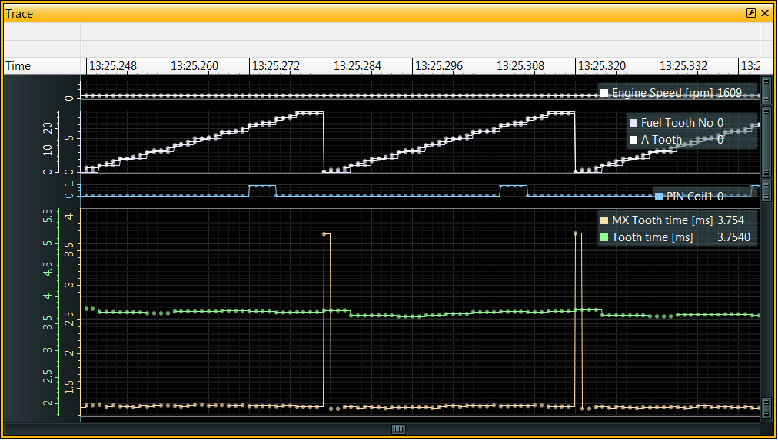The image size is (778, 440).
Task: Click the Engine Speed [rpm] legend value 1609
Action: click(x=729, y=93)
